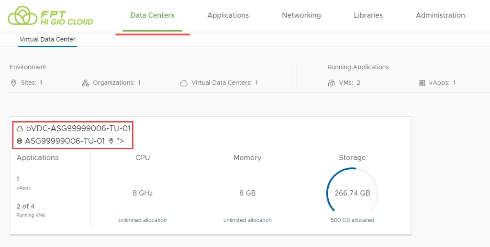Click the Virtual Data Centers cloud icon

[184, 83]
